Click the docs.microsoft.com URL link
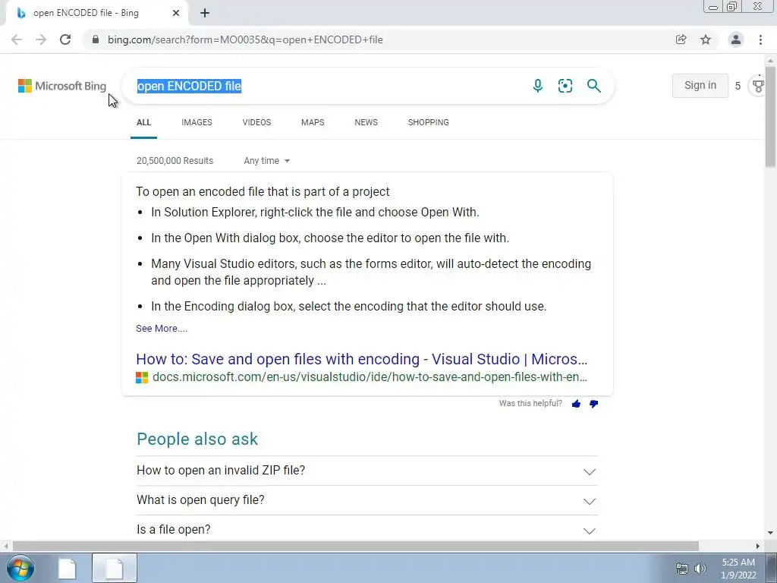This screenshot has height=583, width=777. point(370,377)
